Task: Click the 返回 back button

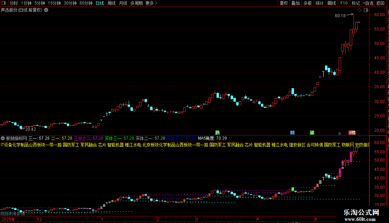Action: 380,3
